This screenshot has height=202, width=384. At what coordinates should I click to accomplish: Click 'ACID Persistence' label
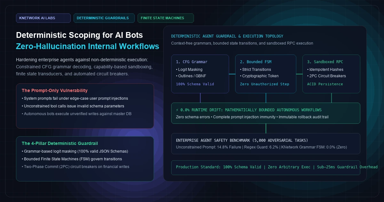325,84
